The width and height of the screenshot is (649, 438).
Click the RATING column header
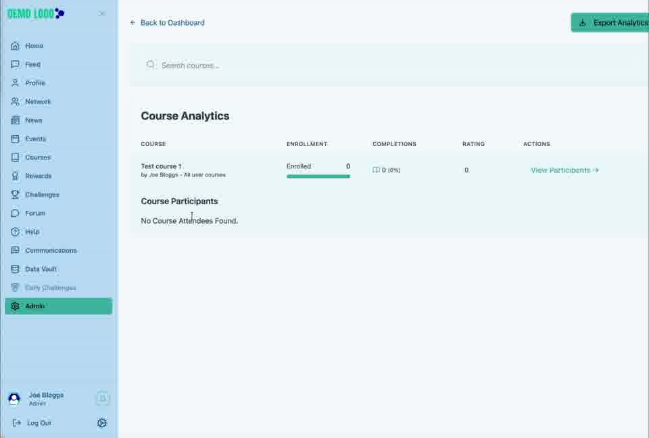(473, 144)
